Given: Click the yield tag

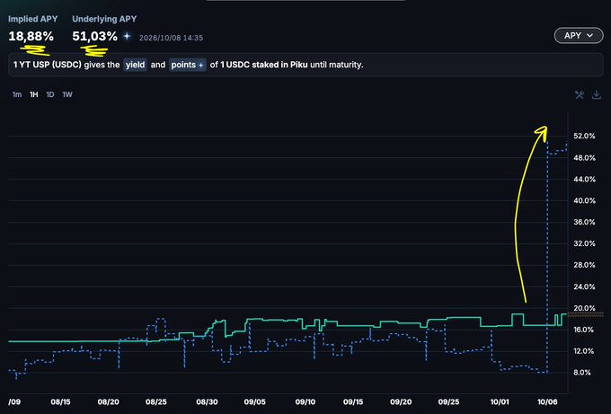Looking at the screenshot, I should point(135,65).
